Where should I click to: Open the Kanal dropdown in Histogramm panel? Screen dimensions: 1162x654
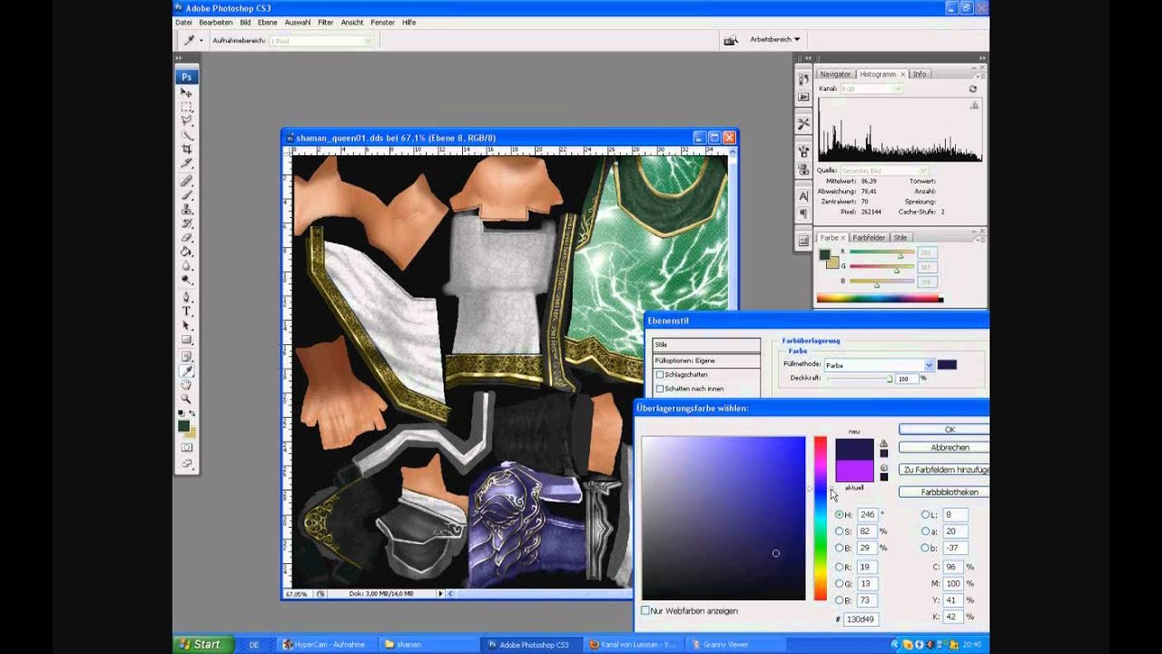pyautogui.click(x=871, y=89)
